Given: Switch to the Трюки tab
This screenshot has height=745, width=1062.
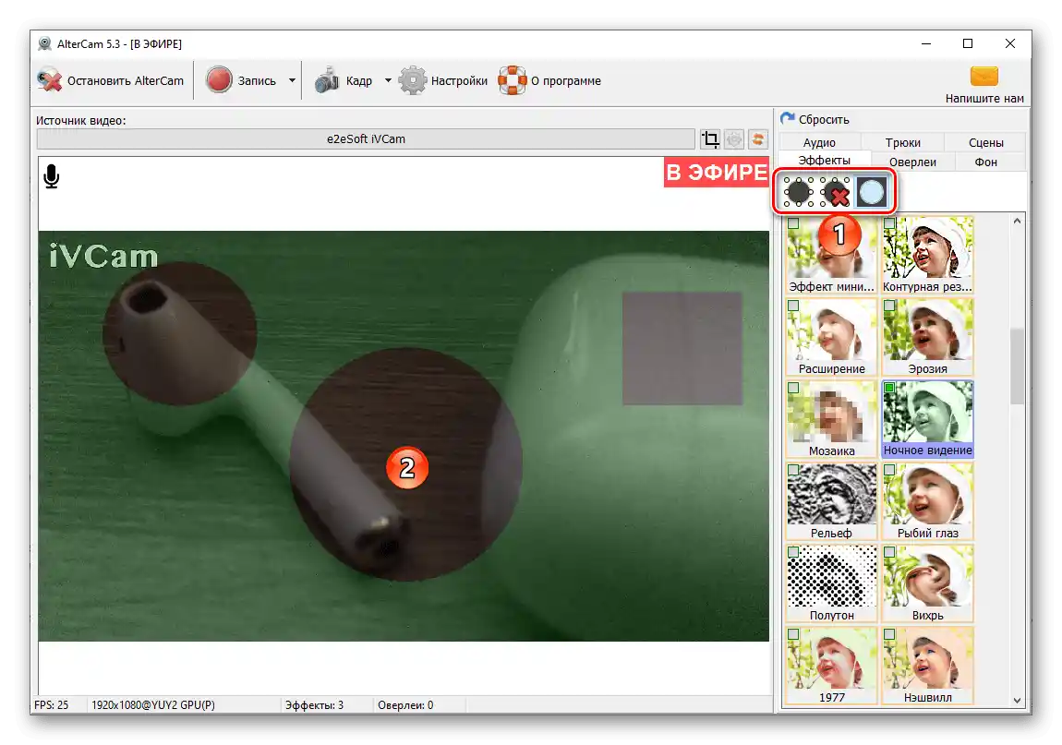Looking at the screenshot, I should click(903, 143).
